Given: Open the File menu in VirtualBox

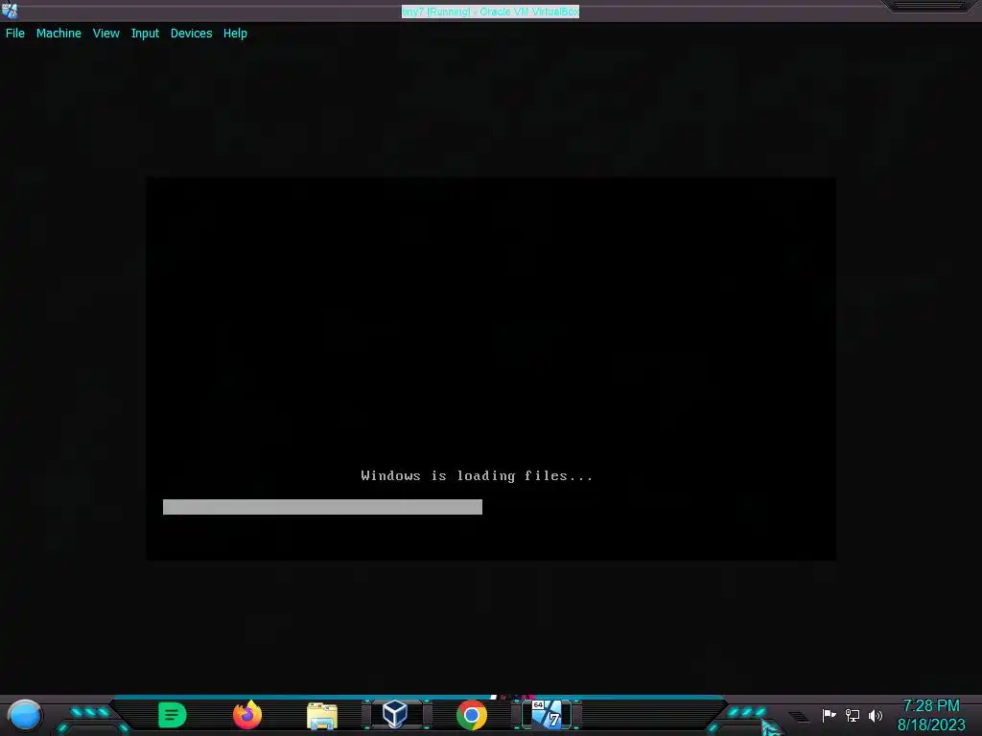Looking at the screenshot, I should point(15,34).
